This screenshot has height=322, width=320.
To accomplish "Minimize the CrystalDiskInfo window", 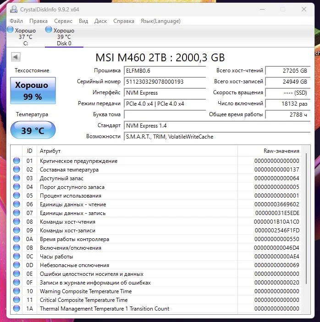I will pos(262,9).
